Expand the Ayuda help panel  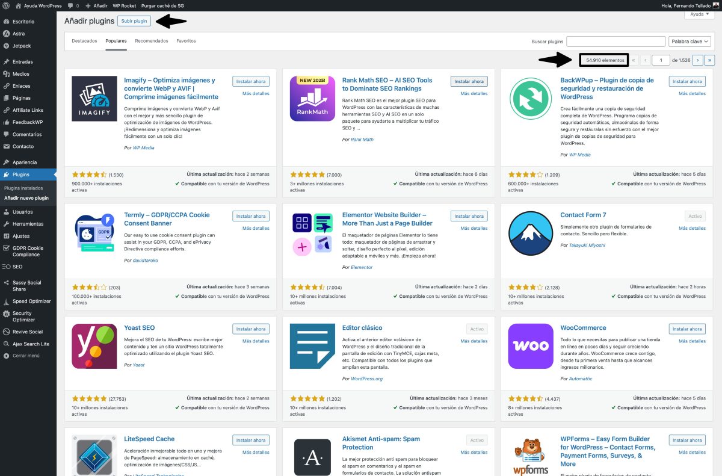[699, 14]
